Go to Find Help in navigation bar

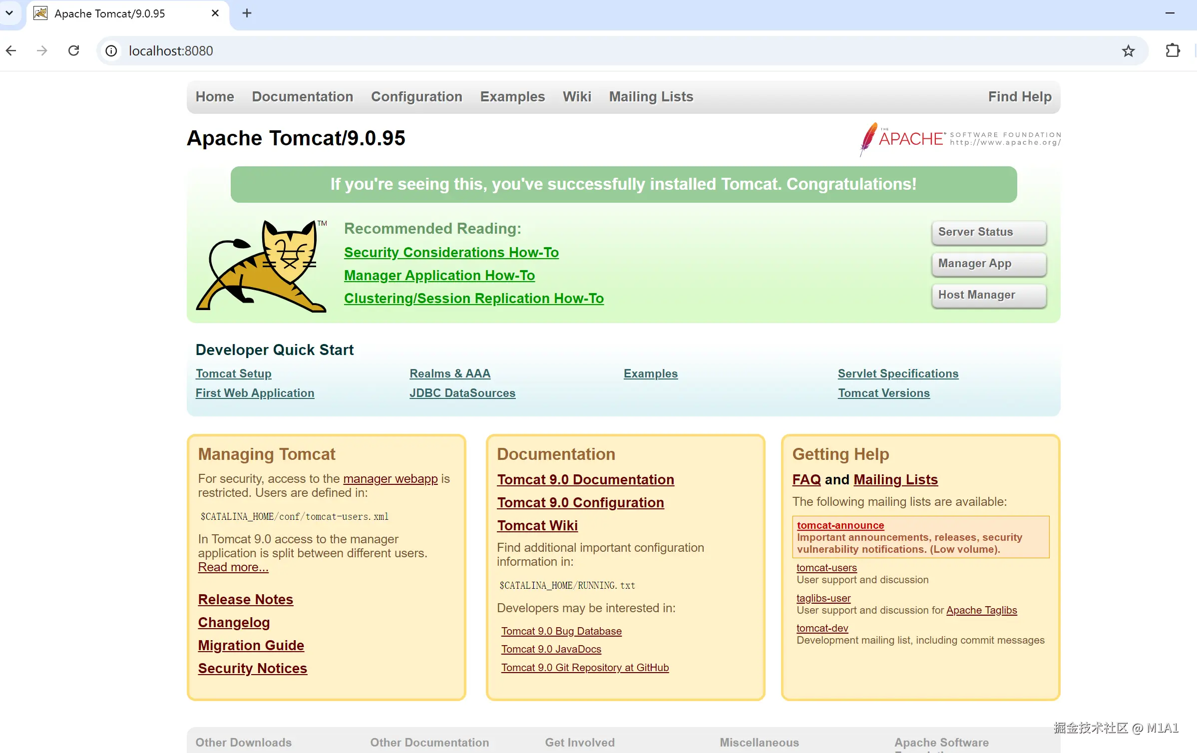(x=1019, y=96)
